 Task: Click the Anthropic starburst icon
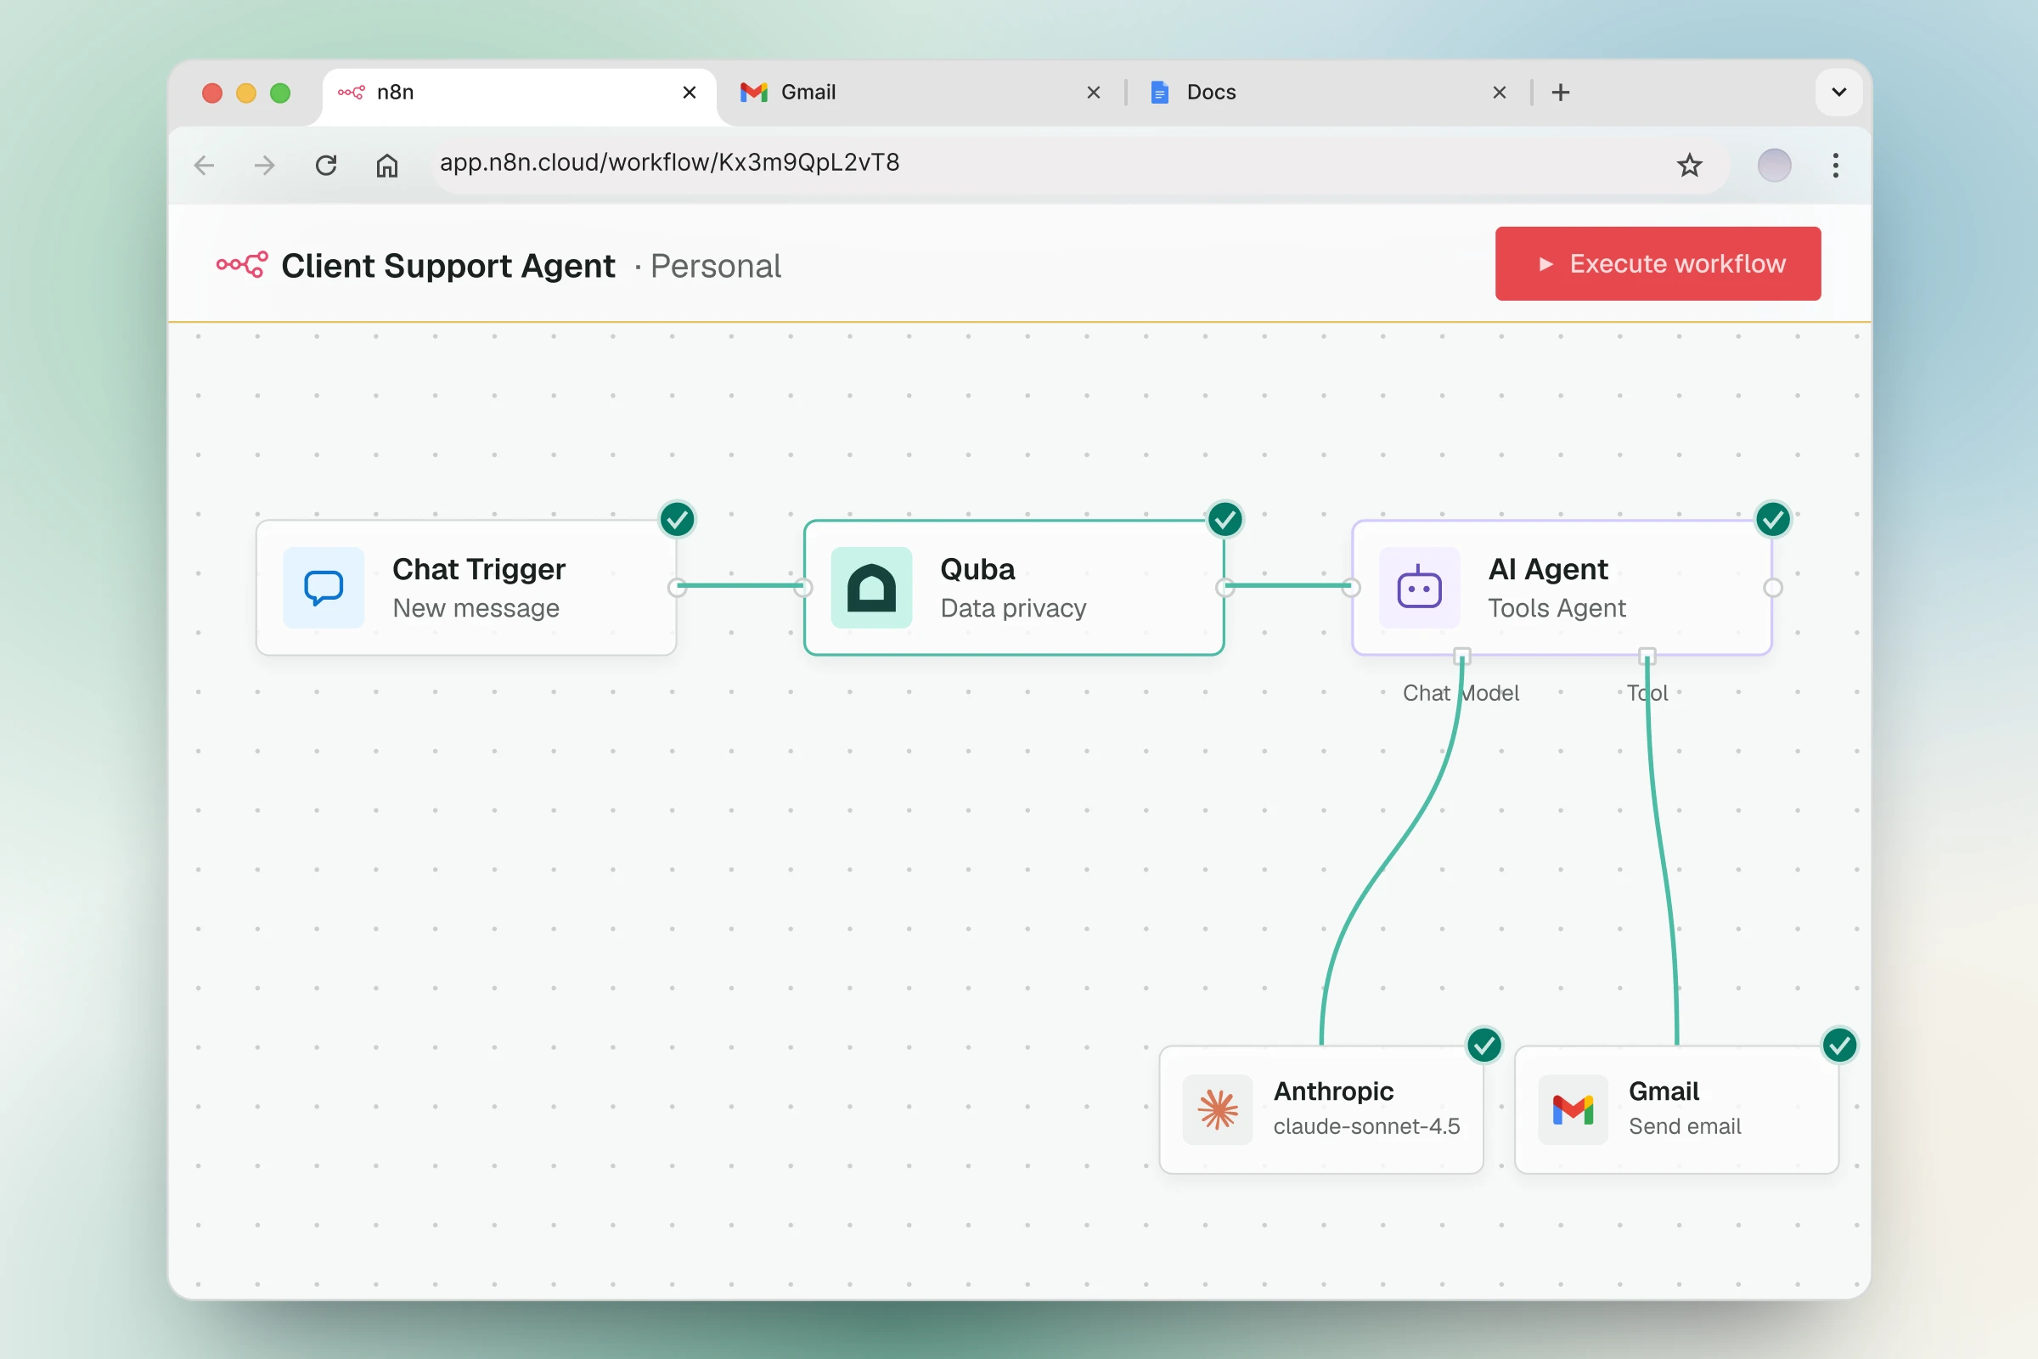coord(1218,1109)
